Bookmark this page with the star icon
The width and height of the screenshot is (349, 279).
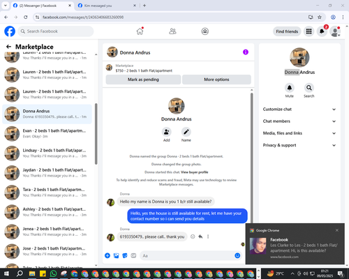click(320, 17)
